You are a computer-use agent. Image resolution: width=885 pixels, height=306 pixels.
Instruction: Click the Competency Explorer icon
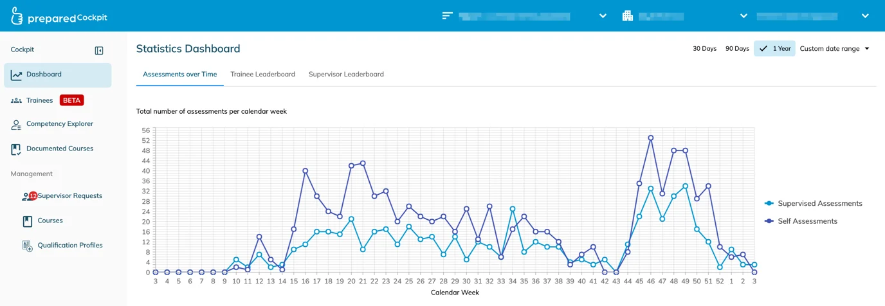(17, 125)
